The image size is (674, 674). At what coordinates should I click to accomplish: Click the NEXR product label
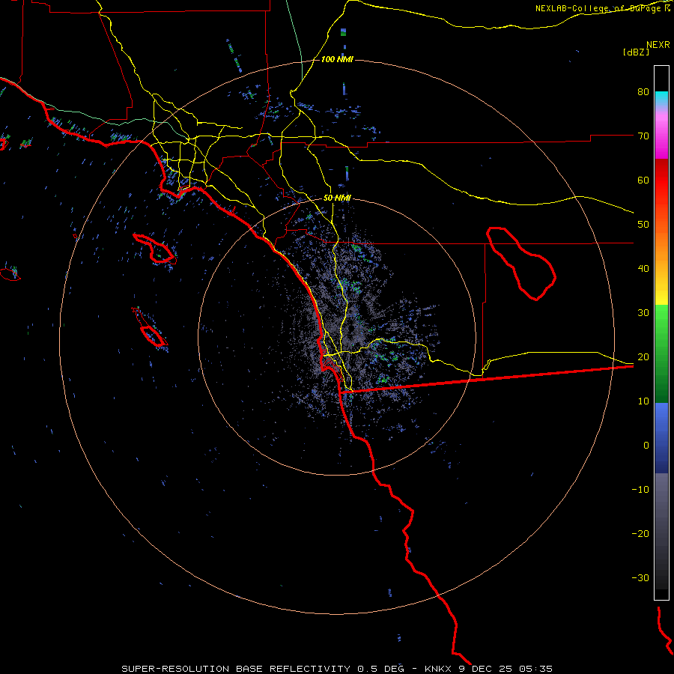(658, 45)
